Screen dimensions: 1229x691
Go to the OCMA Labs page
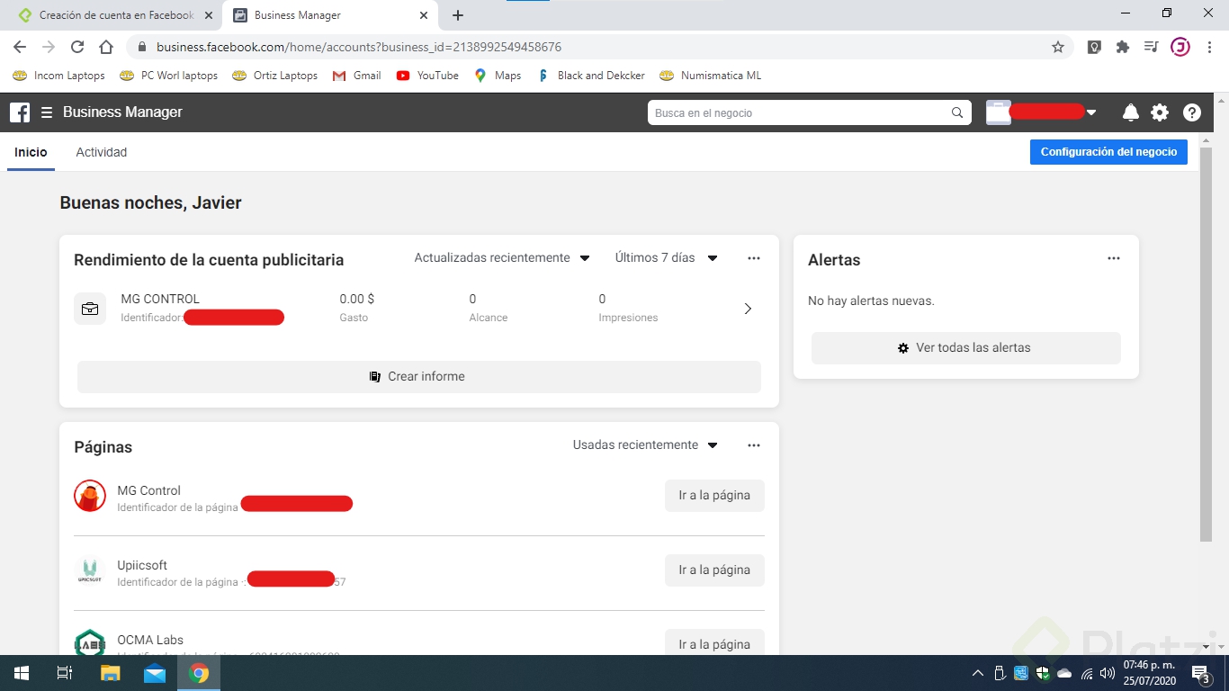[x=714, y=642]
